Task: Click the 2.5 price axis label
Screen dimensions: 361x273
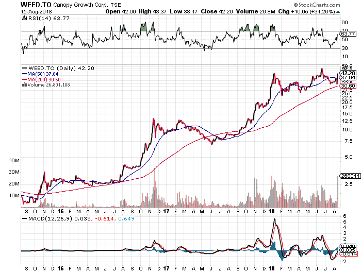Action: point(348,184)
